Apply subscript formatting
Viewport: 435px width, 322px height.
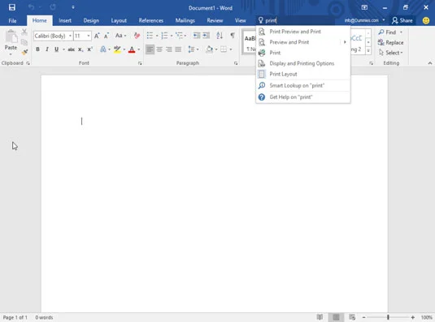click(80, 49)
